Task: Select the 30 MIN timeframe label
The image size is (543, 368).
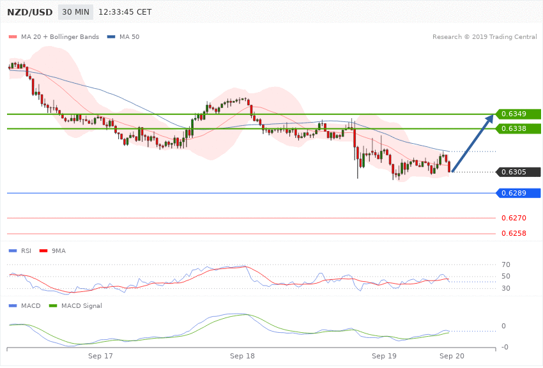Action: click(x=75, y=12)
